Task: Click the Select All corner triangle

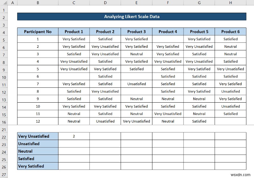Action: (x=4, y=3)
